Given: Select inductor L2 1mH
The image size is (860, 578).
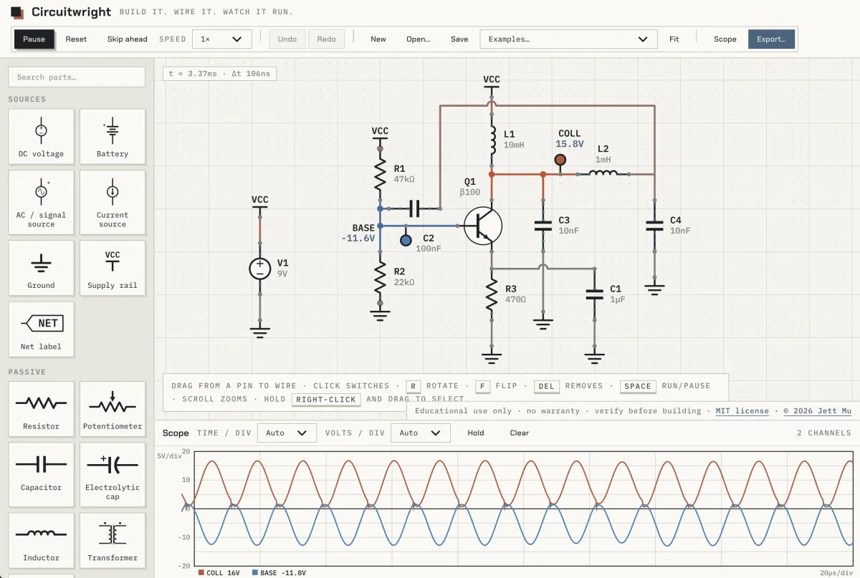Looking at the screenshot, I should (603, 173).
